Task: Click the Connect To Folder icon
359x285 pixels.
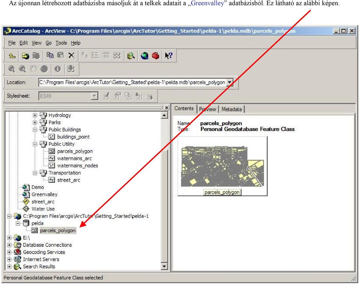Action: (x=25, y=56)
